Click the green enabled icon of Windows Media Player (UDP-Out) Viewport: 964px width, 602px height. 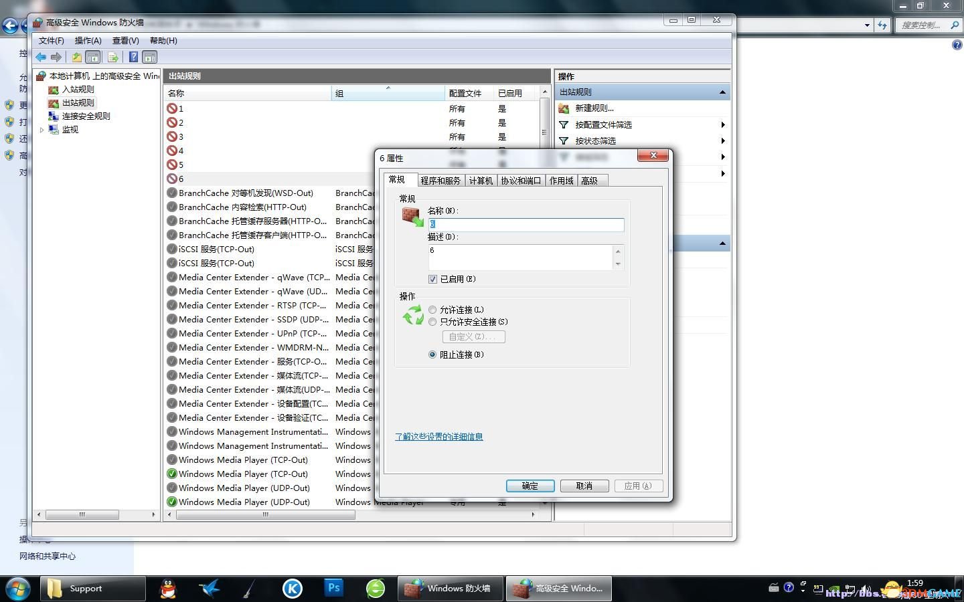[x=172, y=502]
